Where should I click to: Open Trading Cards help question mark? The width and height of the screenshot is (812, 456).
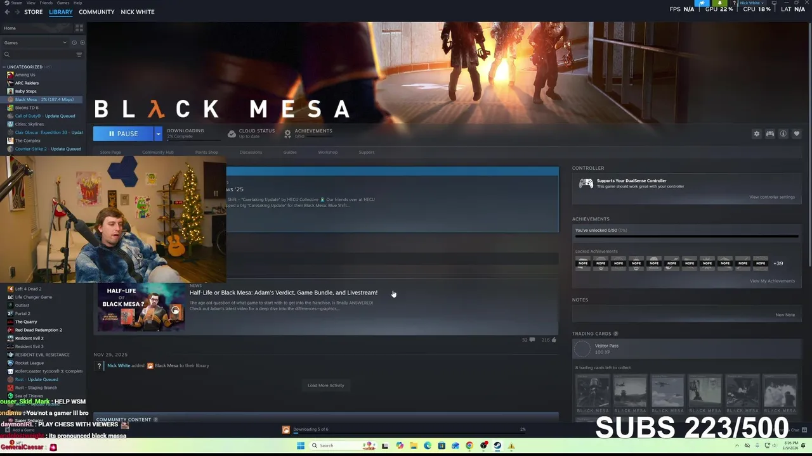click(615, 334)
